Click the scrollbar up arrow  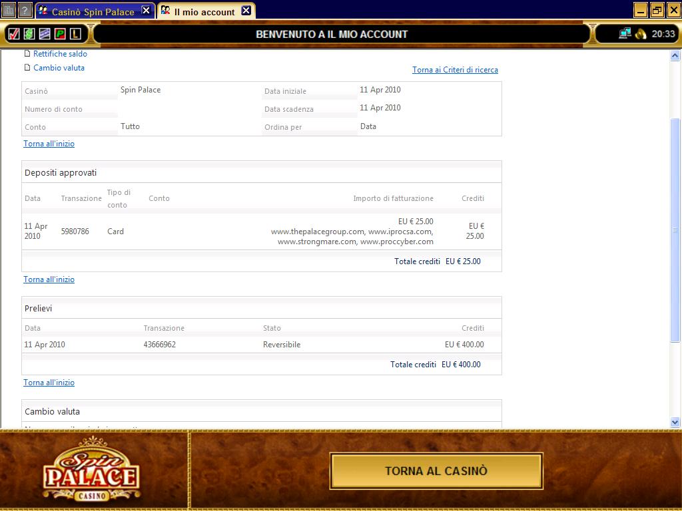[x=675, y=55]
